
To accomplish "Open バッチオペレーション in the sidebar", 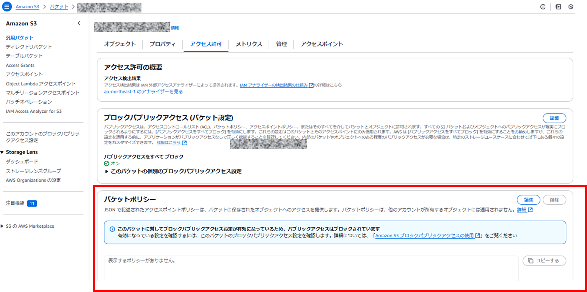I will pos(29,102).
